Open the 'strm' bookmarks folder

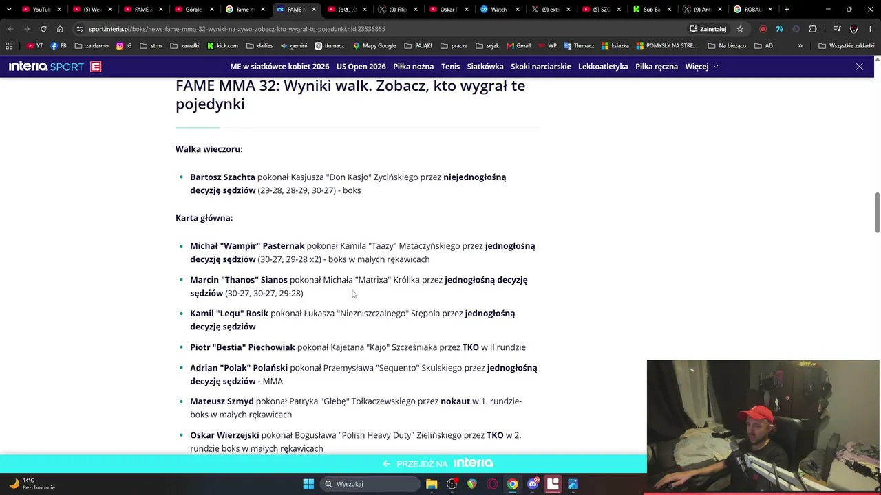(x=151, y=46)
